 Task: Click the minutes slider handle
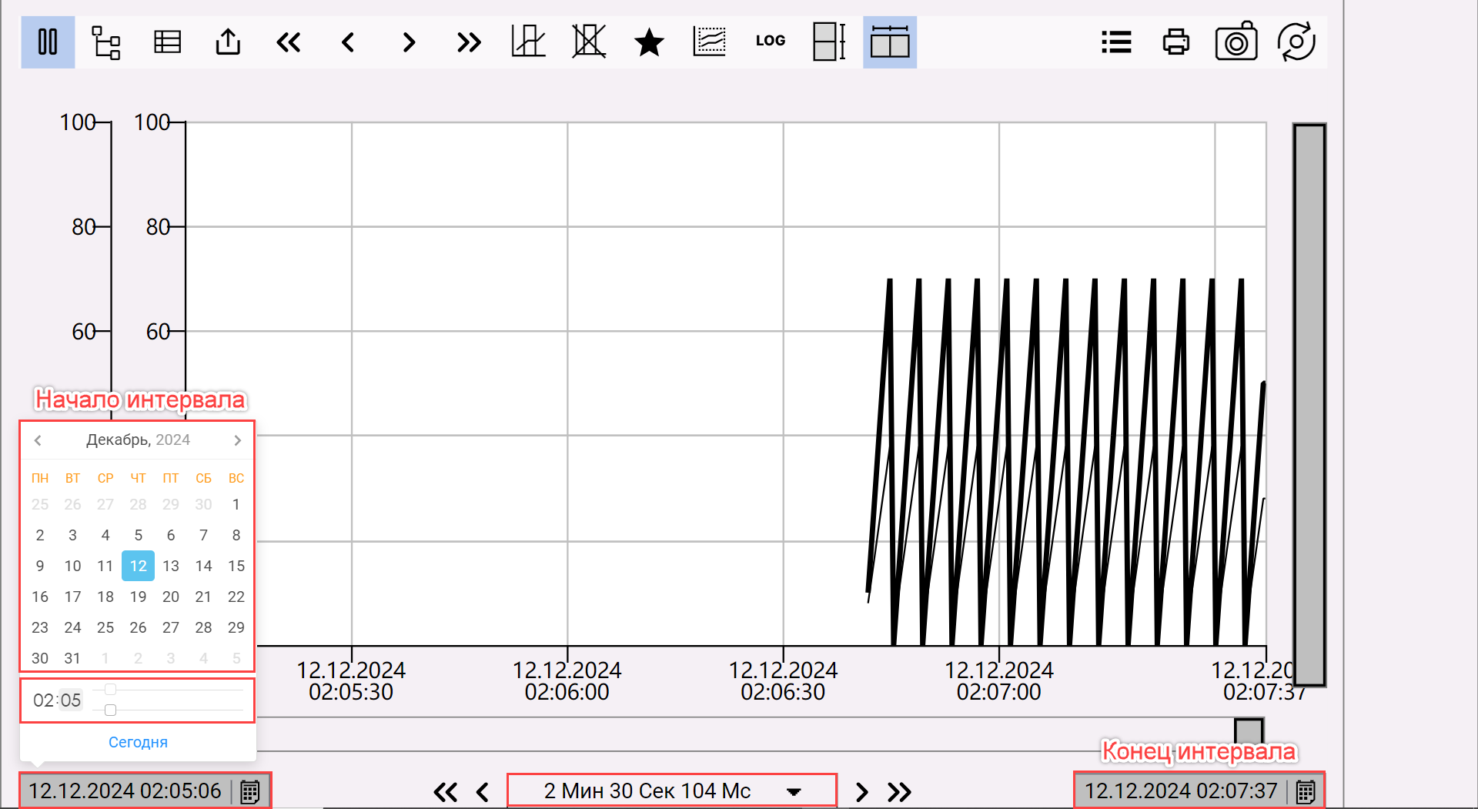110,710
